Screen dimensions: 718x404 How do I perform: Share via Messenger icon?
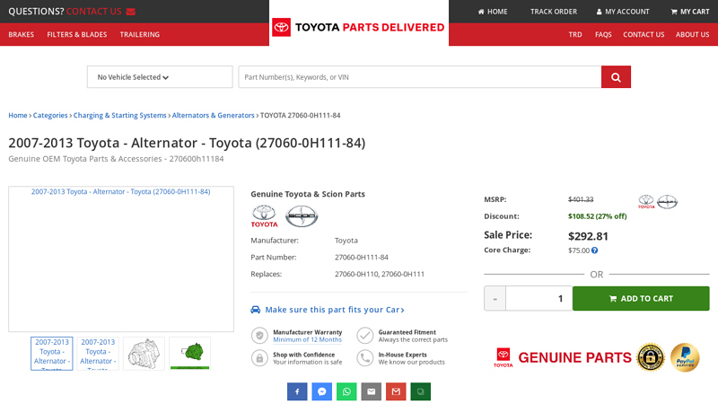322,391
